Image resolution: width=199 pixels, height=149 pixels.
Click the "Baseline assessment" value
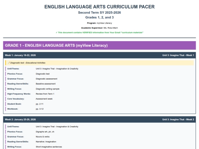46,84
